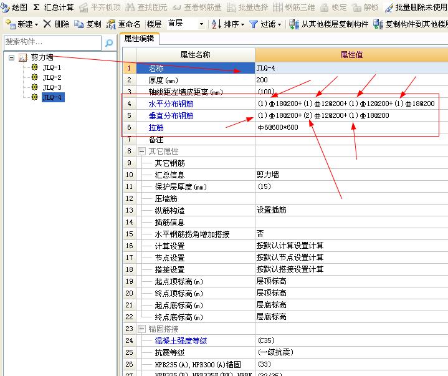Click the 属性名称 column header

196,55
